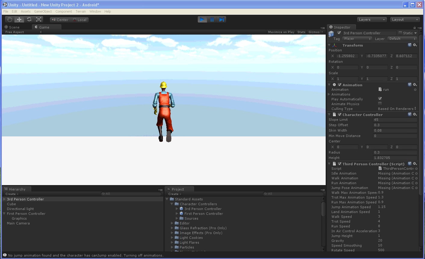This screenshot has width=425, height=259.
Task: Select the Scale tool in the toolbar
Action: pyautogui.click(x=39, y=20)
